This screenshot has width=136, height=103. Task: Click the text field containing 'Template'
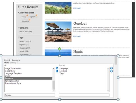(30, 95)
